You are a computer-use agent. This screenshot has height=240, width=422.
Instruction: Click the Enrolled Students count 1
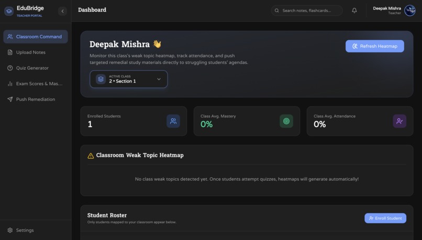tap(90, 124)
